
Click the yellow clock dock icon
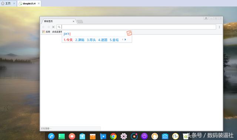click(x=175, y=136)
